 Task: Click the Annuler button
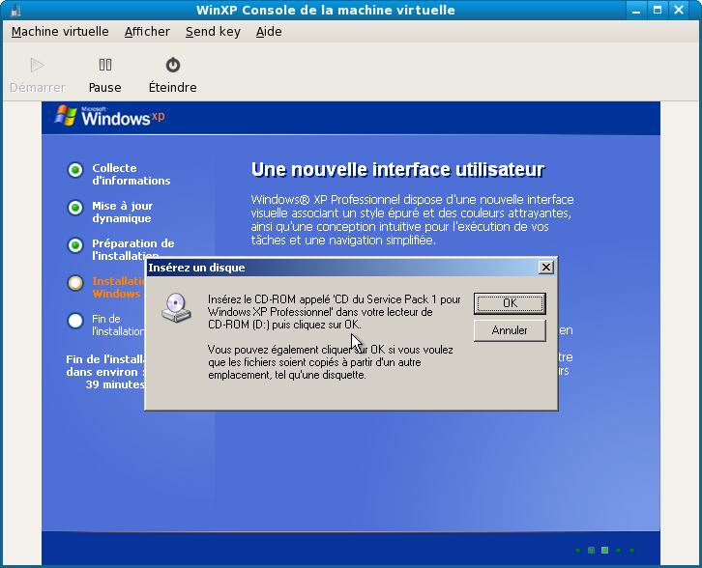pyautogui.click(x=510, y=330)
